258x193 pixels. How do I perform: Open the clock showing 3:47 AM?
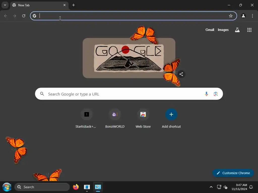click(x=239, y=187)
